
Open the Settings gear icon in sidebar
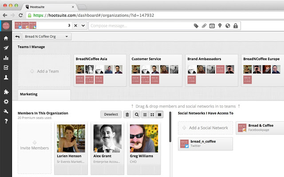click(6, 102)
